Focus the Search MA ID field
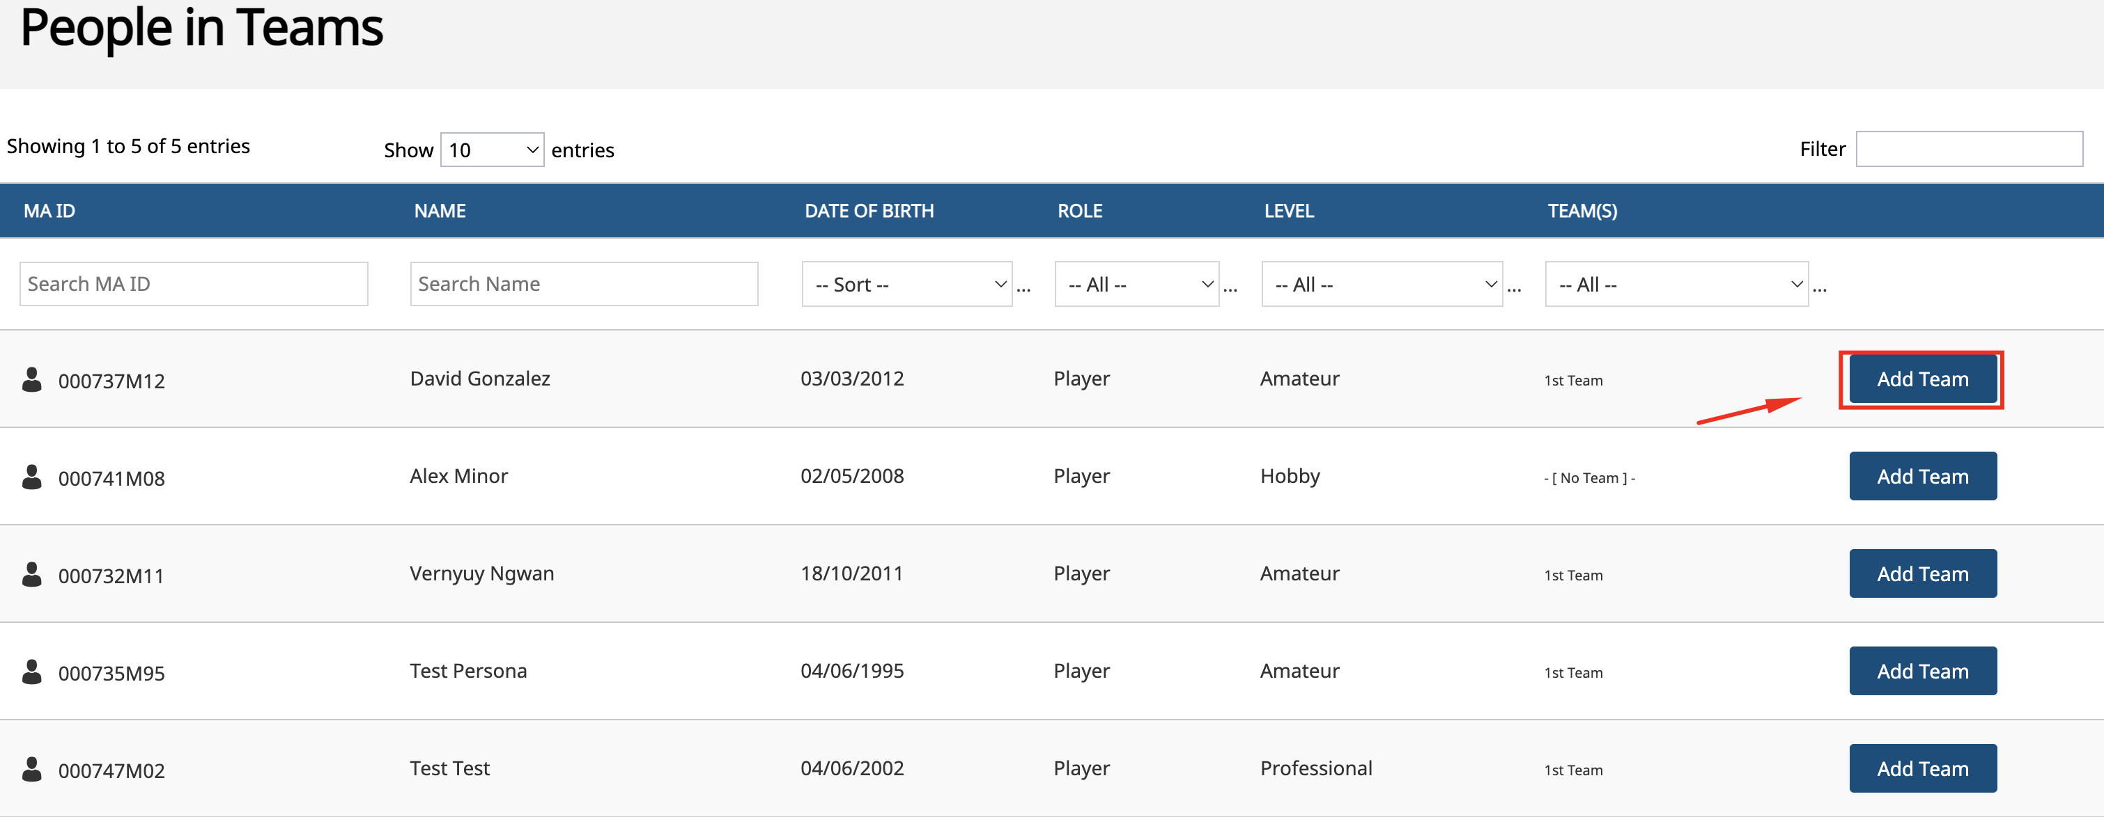Screen dimensions: 2104x817 194,284
